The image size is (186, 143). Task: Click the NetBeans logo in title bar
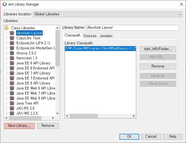[x=5, y=4]
